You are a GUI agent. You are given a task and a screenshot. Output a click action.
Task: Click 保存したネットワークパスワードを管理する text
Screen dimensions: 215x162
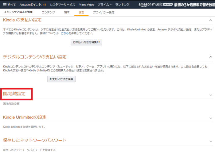click(29, 150)
